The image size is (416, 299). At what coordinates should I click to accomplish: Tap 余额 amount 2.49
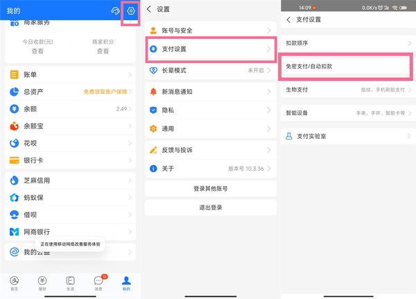[x=121, y=109]
